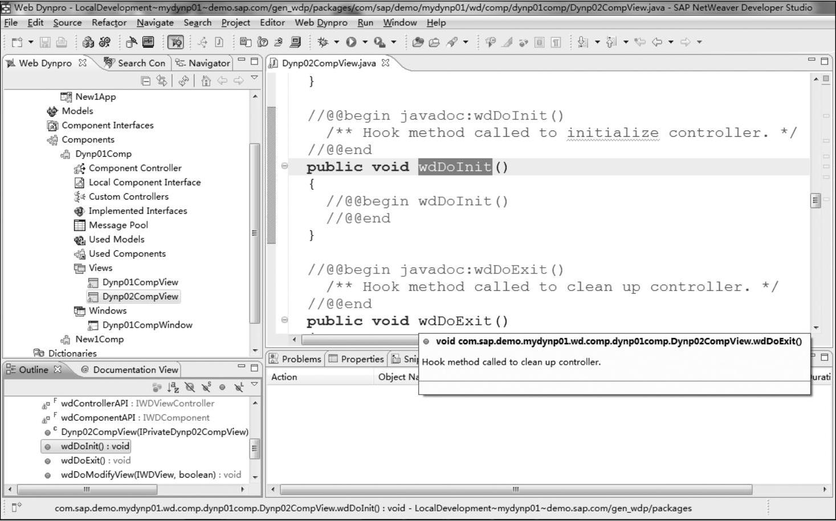Toggle Show Whitespace pilcrow icon in toolbar

click(x=556, y=42)
